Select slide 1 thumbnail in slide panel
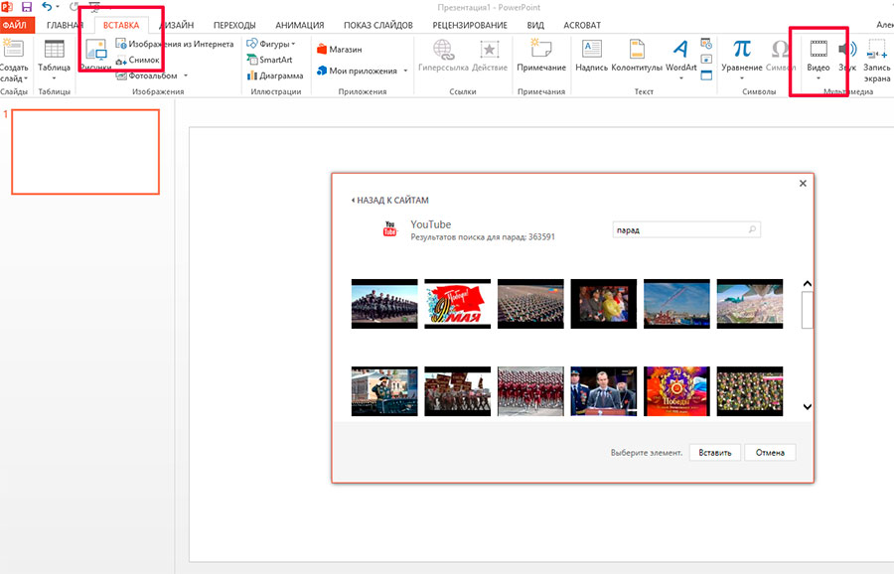 (85, 152)
